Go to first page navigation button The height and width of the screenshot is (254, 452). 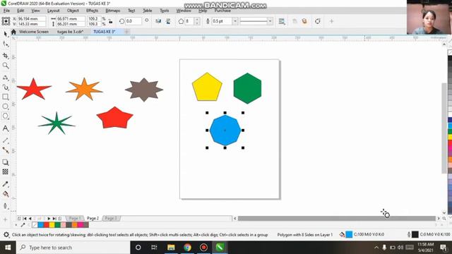[25, 219]
